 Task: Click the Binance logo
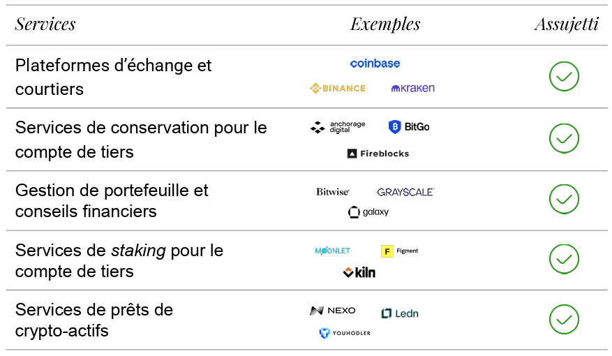pos(338,89)
